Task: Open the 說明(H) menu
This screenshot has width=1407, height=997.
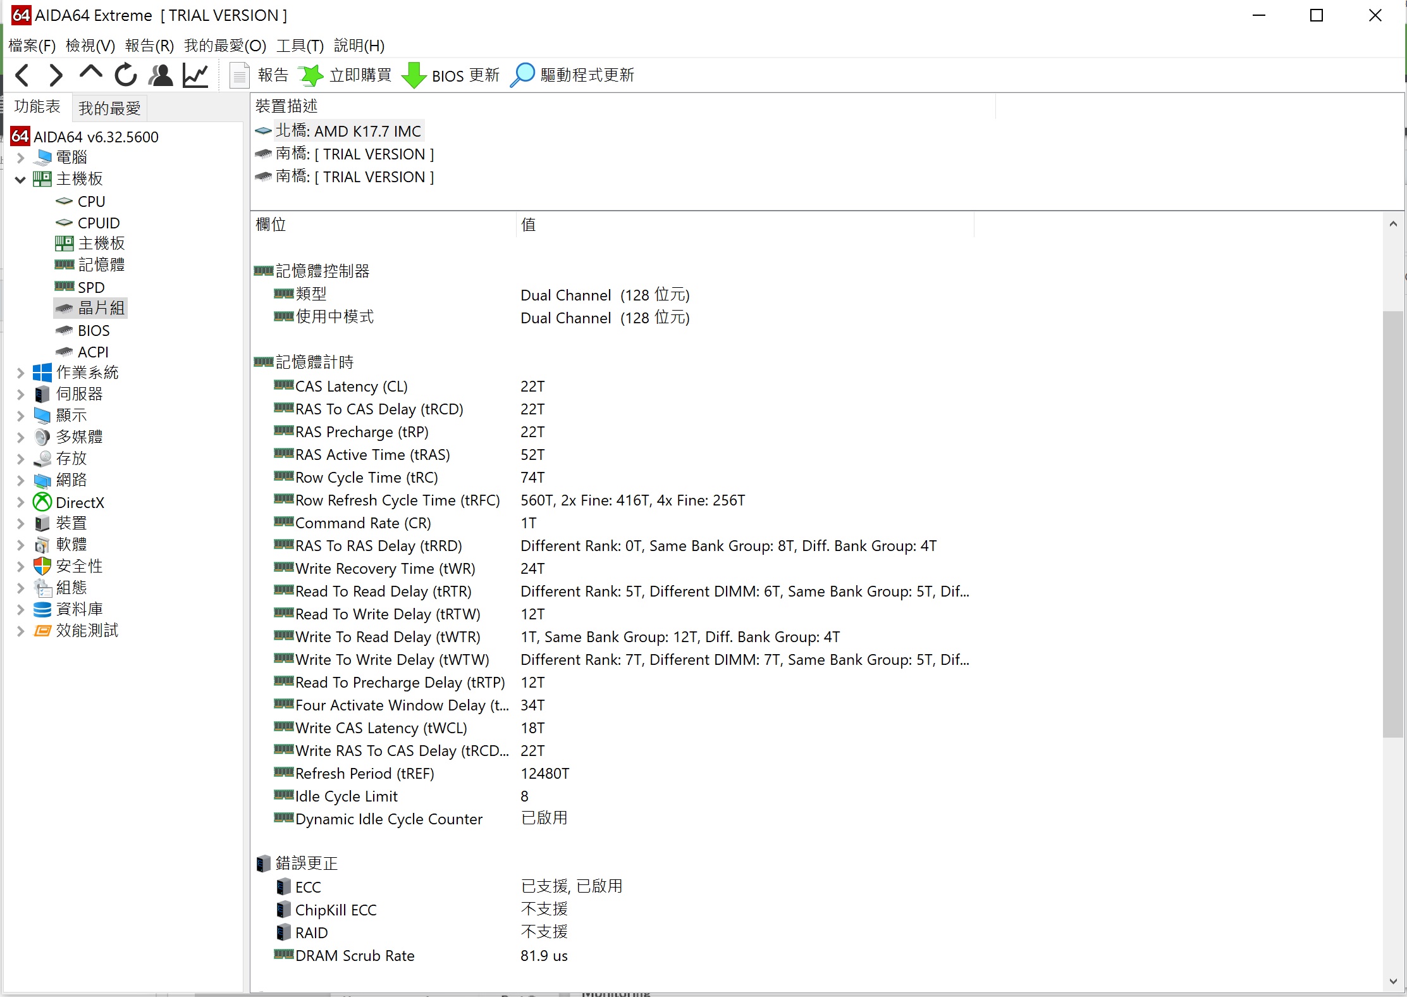Action: [x=359, y=46]
